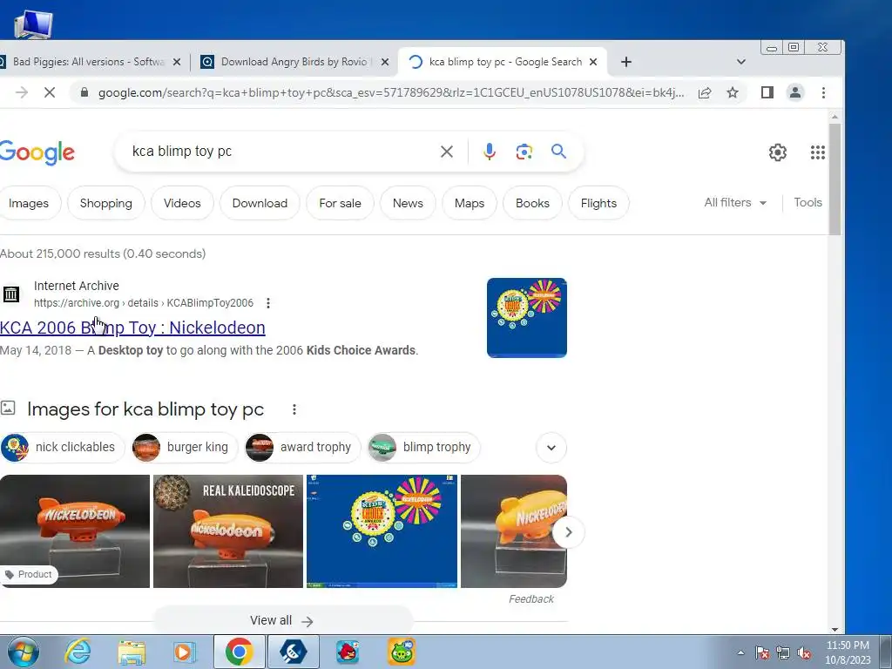Start voice search with microphone icon
892x669 pixels.
tap(490, 152)
